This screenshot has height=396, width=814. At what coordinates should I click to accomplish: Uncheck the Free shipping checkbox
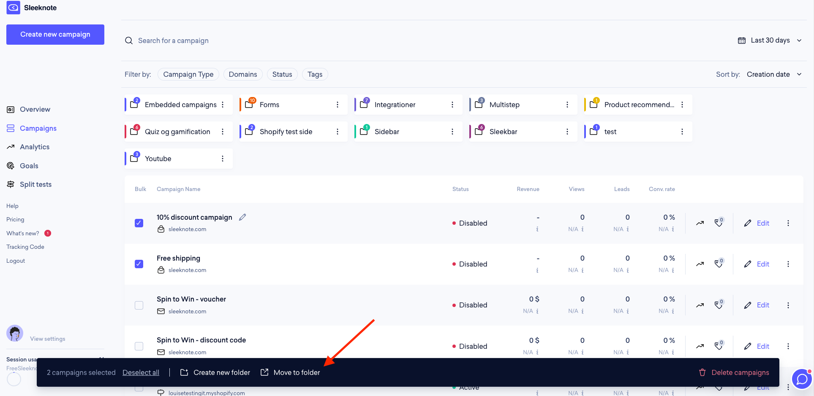139,264
